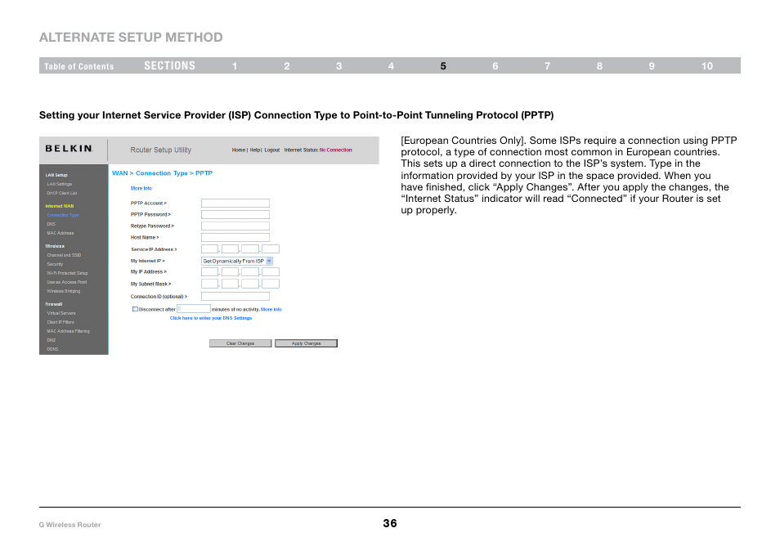
Task: Focus the Connection ID optional field
Action: 235,297
